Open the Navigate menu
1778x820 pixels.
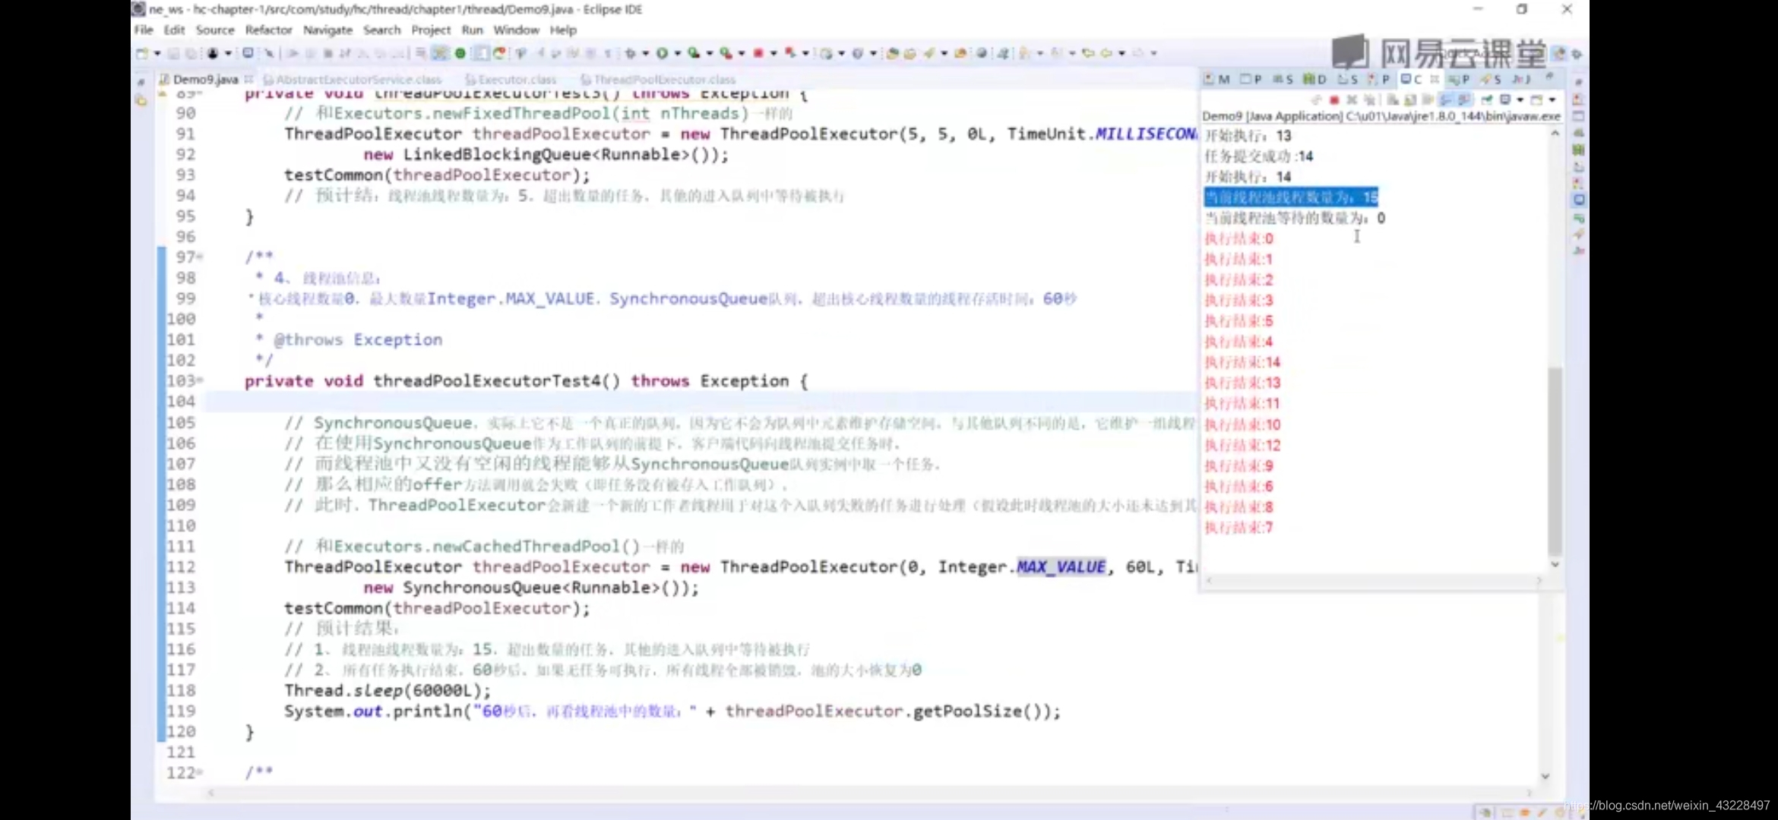(327, 30)
